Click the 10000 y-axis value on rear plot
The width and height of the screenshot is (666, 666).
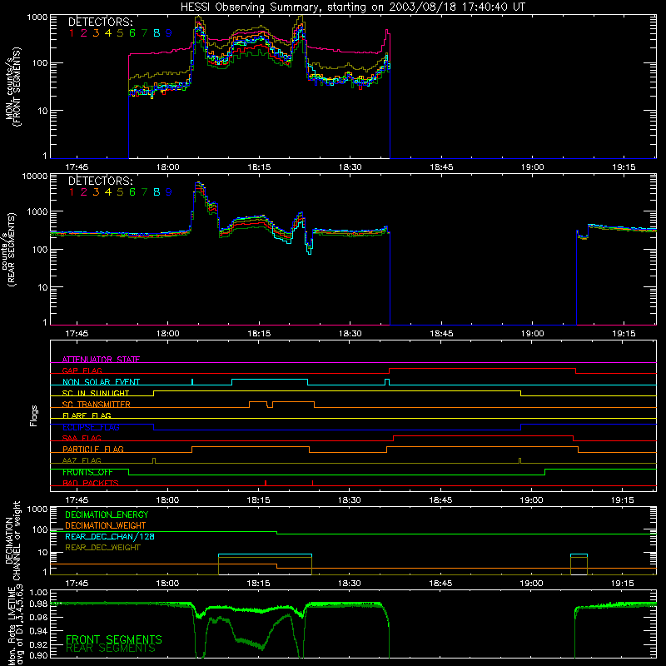pyautogui.click(x=35, y=176)
